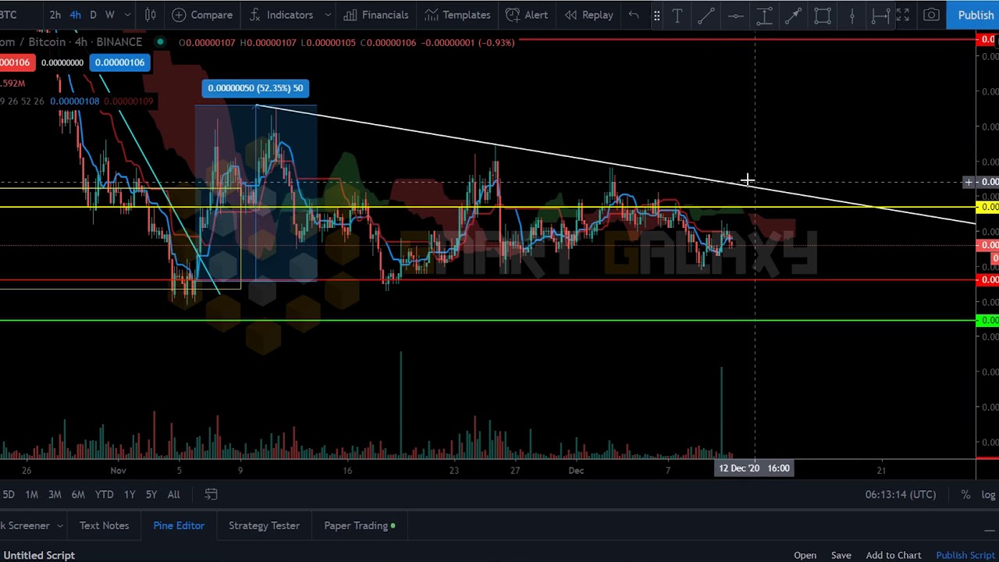Open indicator Templates

pyautogui.click(x=457, y=15)
